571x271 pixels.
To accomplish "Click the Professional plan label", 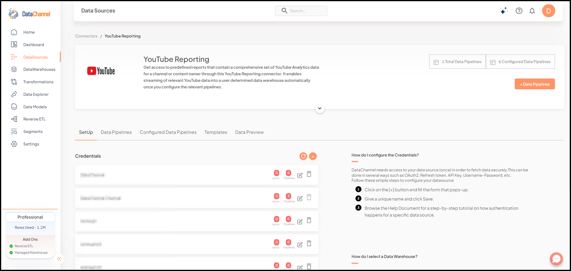I will [x=30, y=217].
